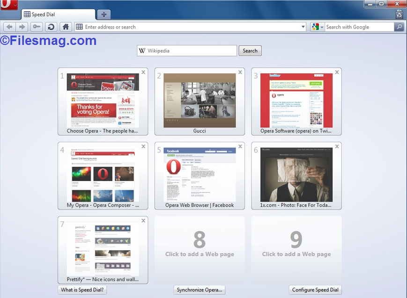This screenshot has height=298, width=407.
Task: Add a web page to slot 9
Action: [296, 250]
